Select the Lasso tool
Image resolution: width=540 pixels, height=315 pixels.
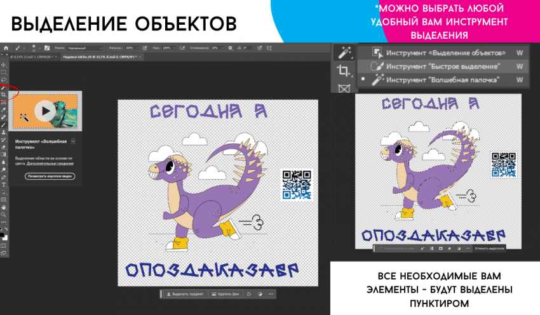(3, 79)
